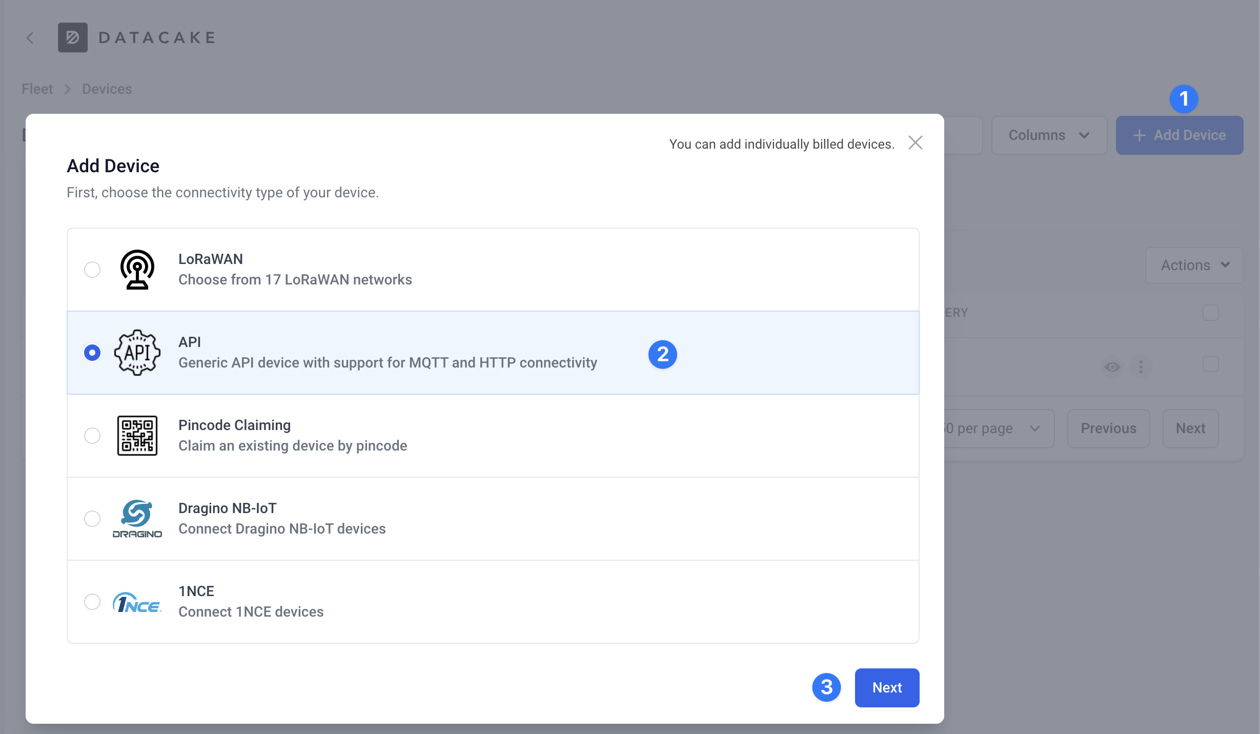
Task: Click the eye icon in device row
Action: (1112, 367)
